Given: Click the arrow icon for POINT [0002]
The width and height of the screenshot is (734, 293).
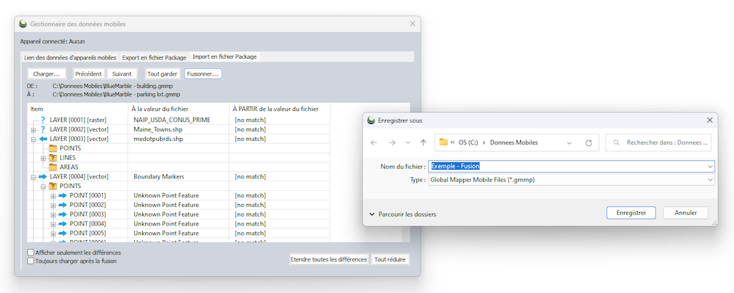Looking at the screenshot, I should point(62,205).
